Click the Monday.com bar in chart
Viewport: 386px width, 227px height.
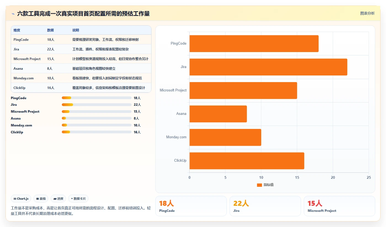pyautogui.click(x=225, y=137)
